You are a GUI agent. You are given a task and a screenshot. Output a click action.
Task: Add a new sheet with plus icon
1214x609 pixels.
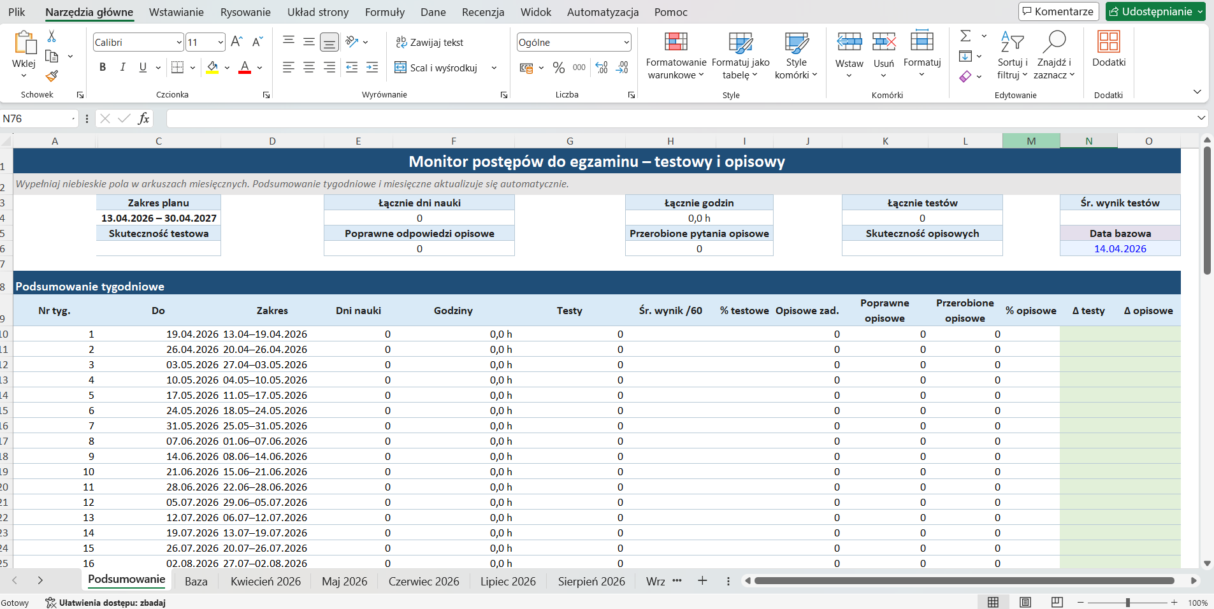click(x=702, y=580)
